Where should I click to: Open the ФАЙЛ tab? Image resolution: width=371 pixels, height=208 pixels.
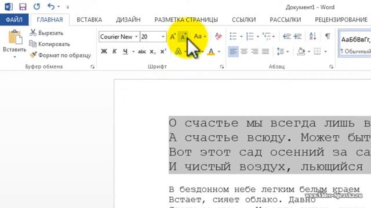[14, 20]
